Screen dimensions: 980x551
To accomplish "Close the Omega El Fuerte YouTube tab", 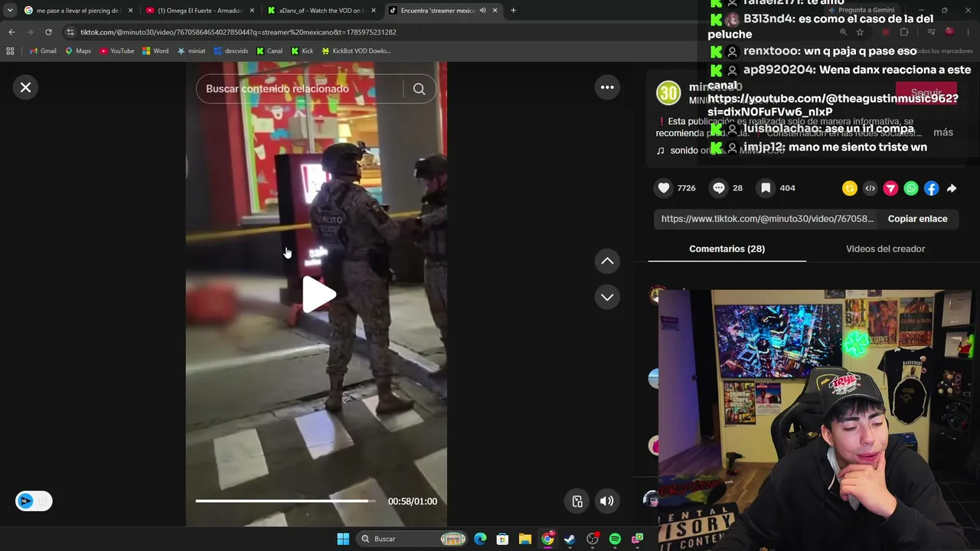I will [x=253, y=11].
